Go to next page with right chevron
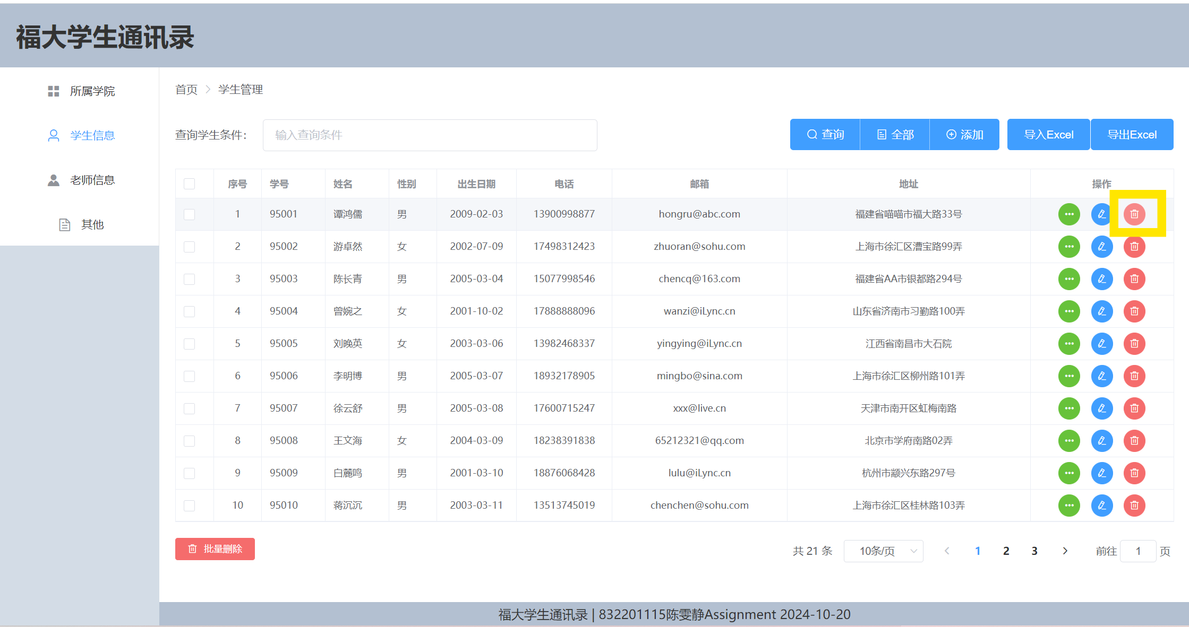Image resolution: width=1189 pixels, height=627 pixels. 1065,551
